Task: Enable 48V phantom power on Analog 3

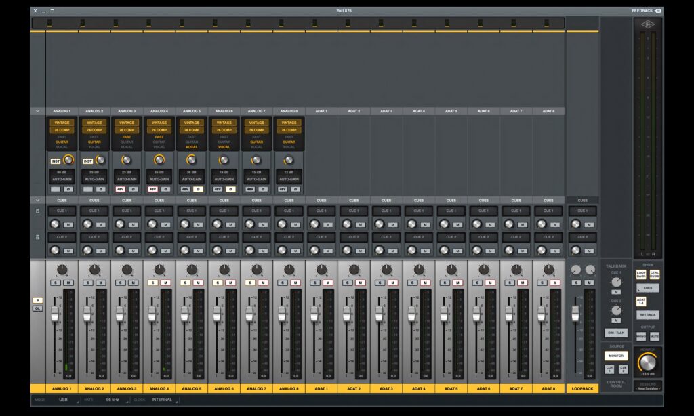Action: coord(120,189)
